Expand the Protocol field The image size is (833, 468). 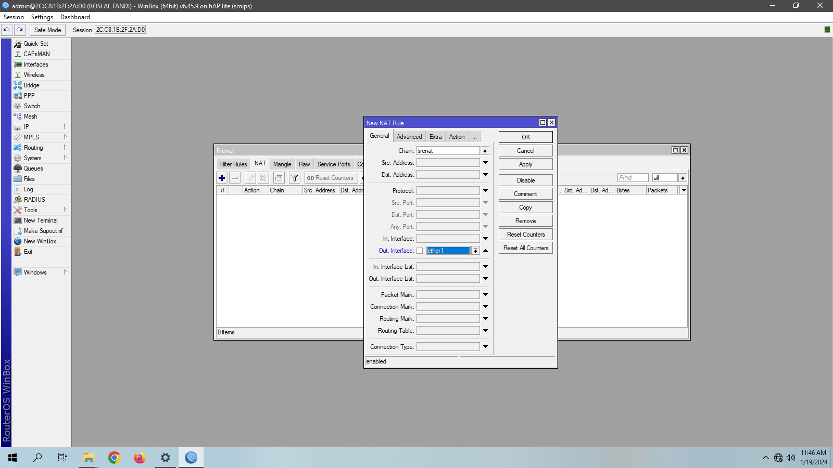485,191
